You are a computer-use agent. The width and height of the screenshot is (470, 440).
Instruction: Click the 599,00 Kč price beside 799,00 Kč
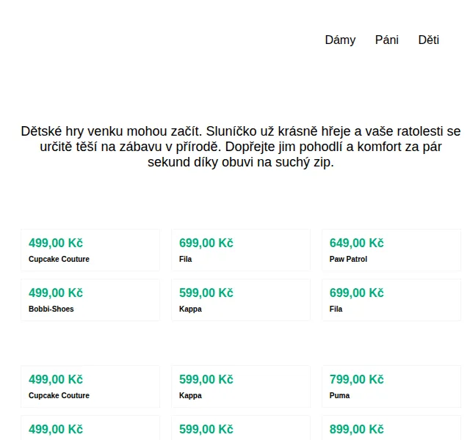point(206,379)
